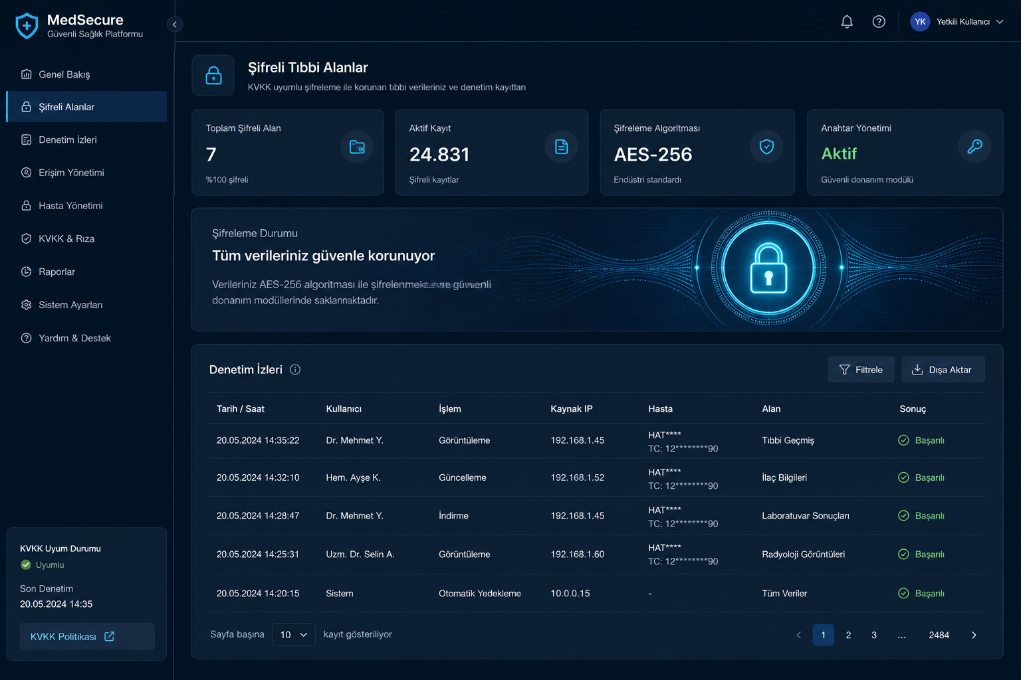Open the help question mark icon
This screenshot has height=680, width=1021.
[x=879, y=22]
